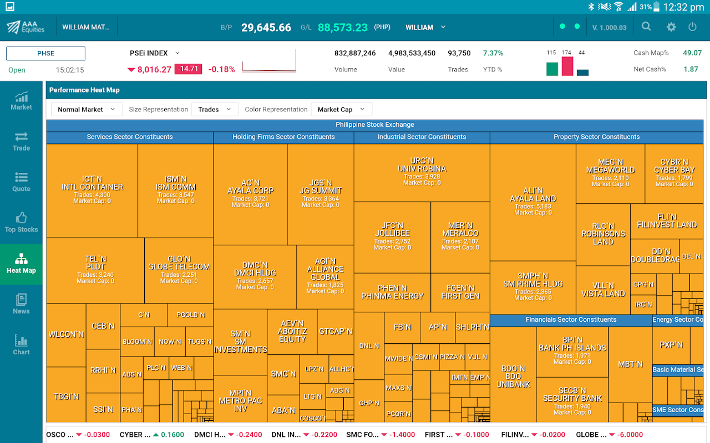Select the BPI`N BANK PH ISLANDS tile
The image size is (710, 443).
572,352
